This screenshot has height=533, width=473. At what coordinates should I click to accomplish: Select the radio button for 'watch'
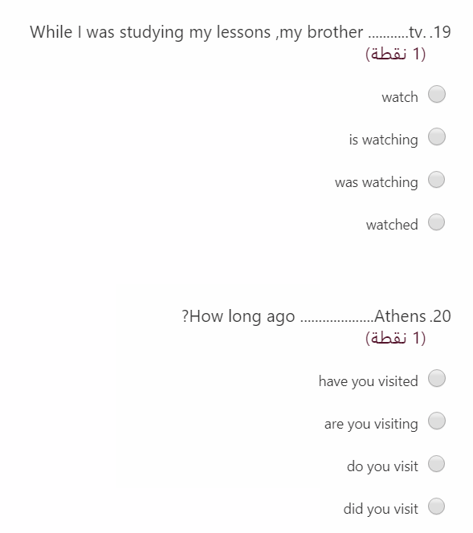point(437,94)
